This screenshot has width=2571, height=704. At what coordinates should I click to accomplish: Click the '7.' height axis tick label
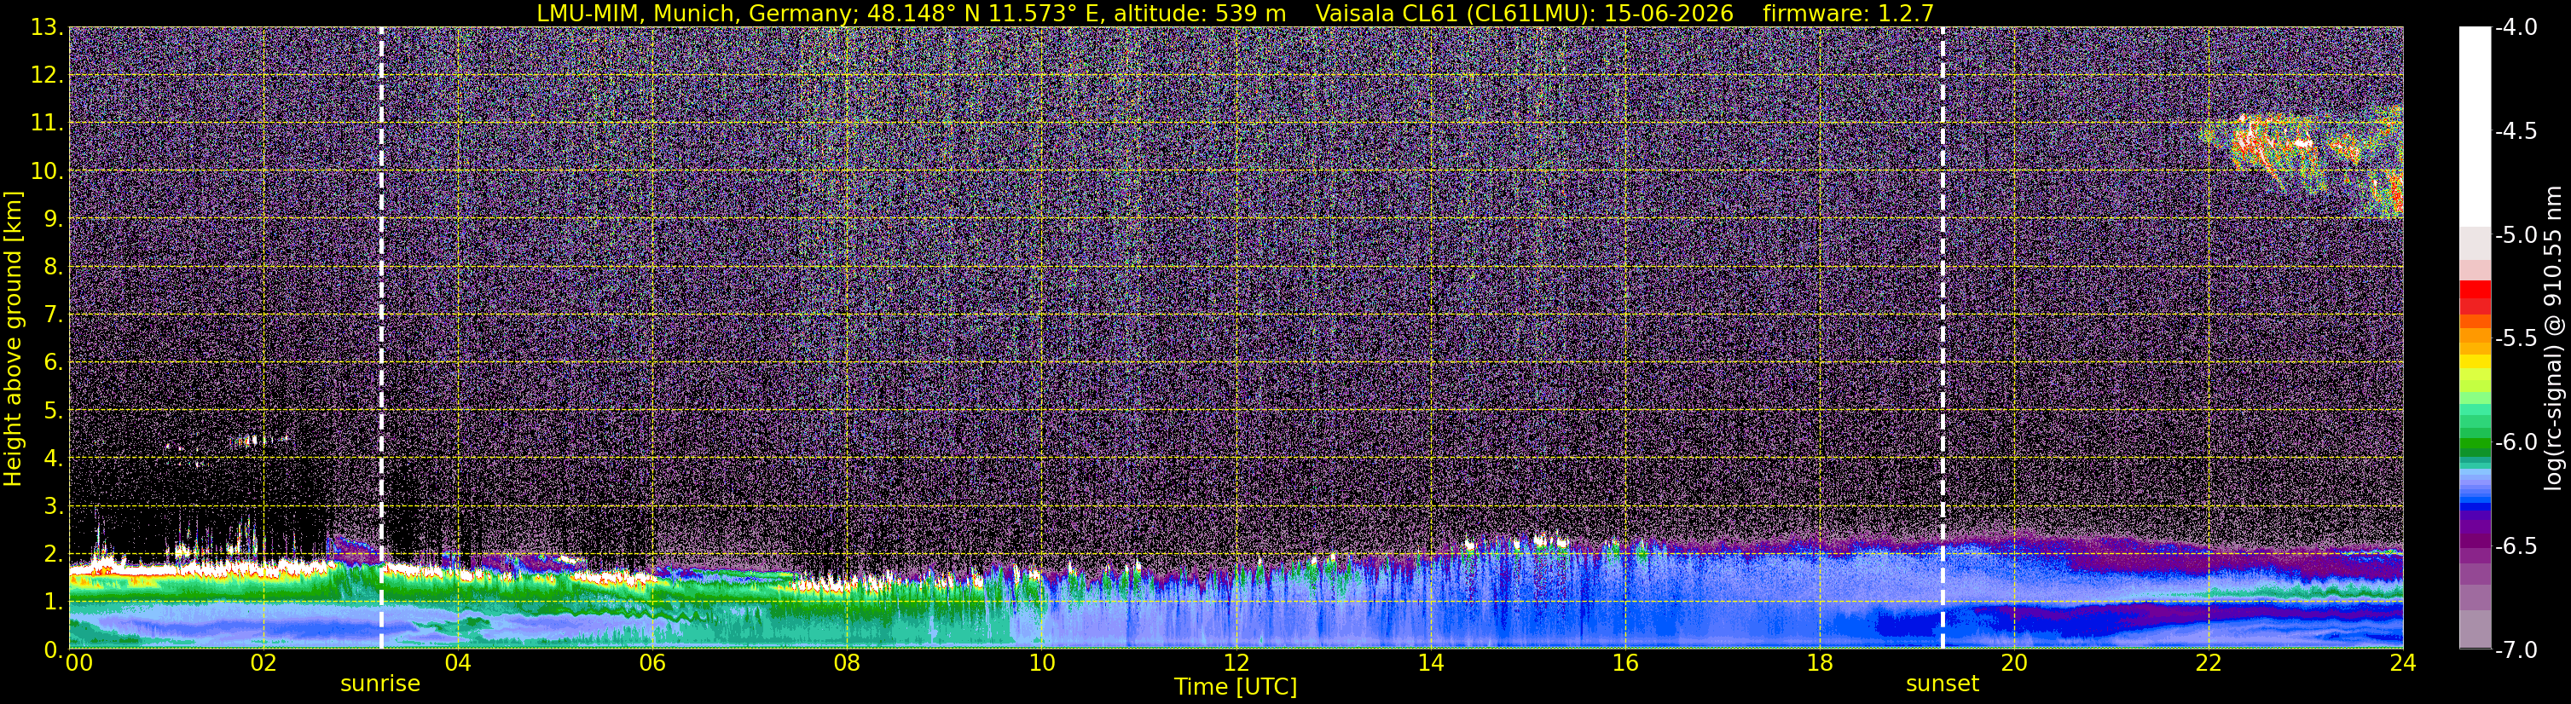[x=52, y=315]
